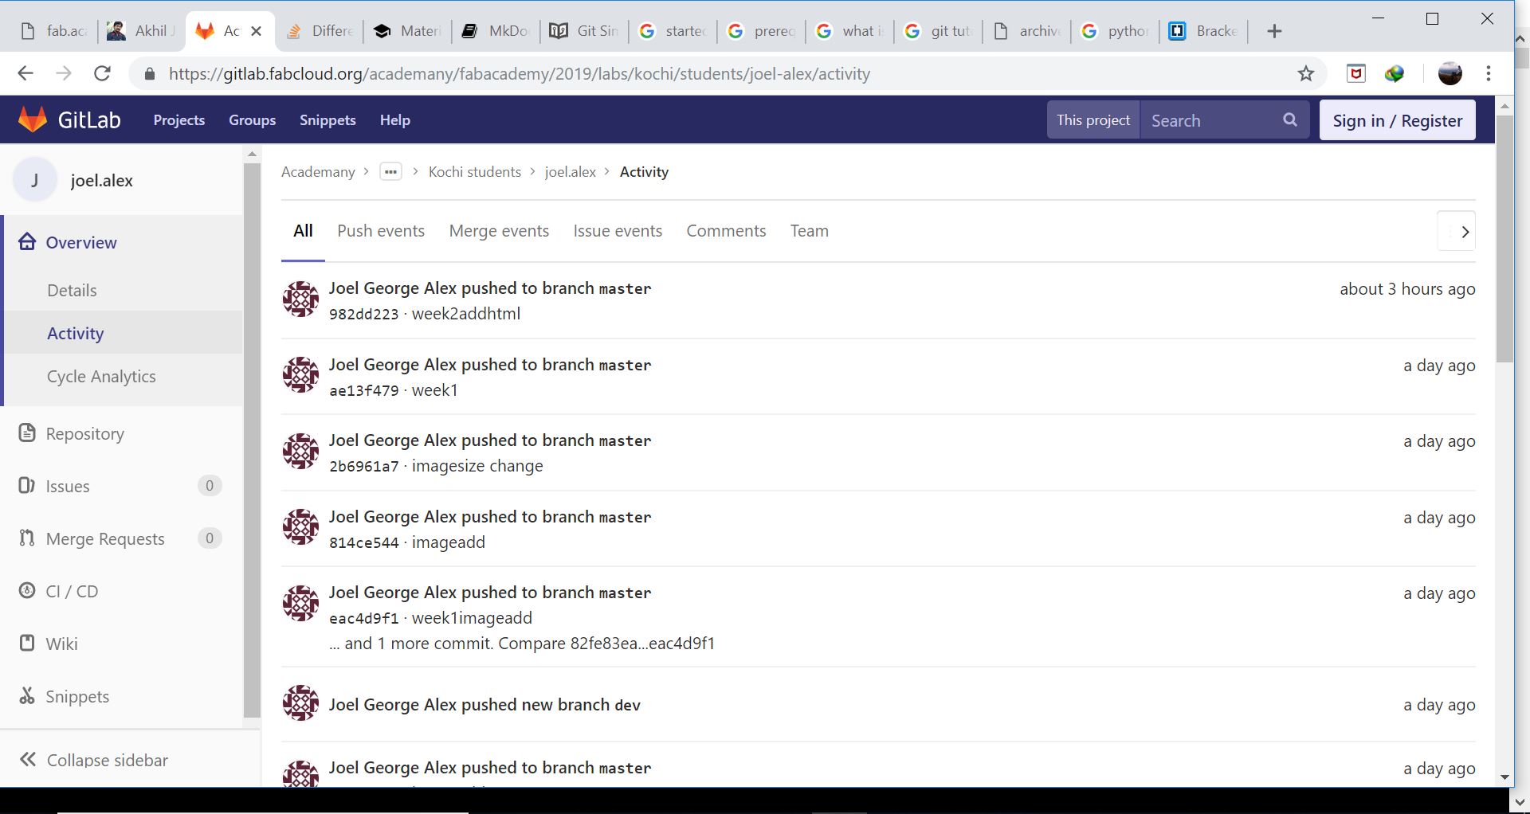Switch to the Brackets browser tab
This screenshot has width=1530, height=814.
click(1202, 31)
